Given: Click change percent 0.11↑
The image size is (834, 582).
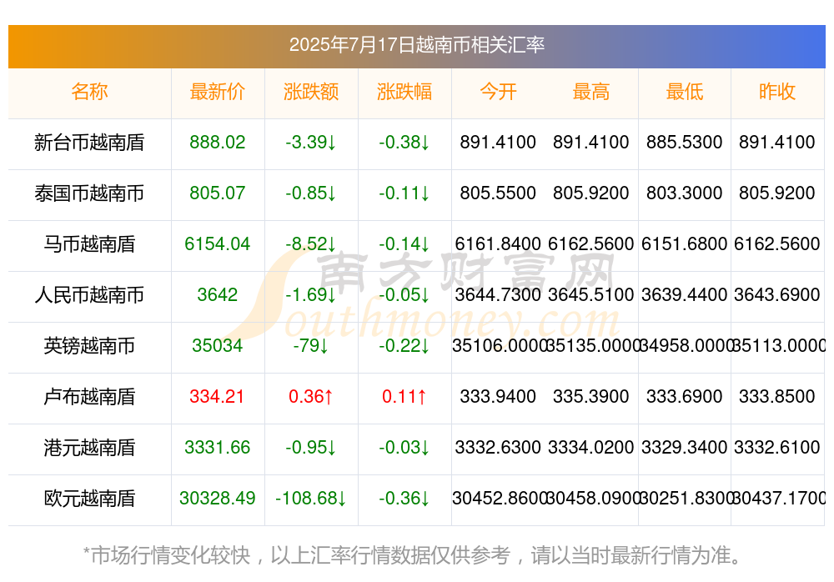Looking at the screenshot, I should click(404, 396).
